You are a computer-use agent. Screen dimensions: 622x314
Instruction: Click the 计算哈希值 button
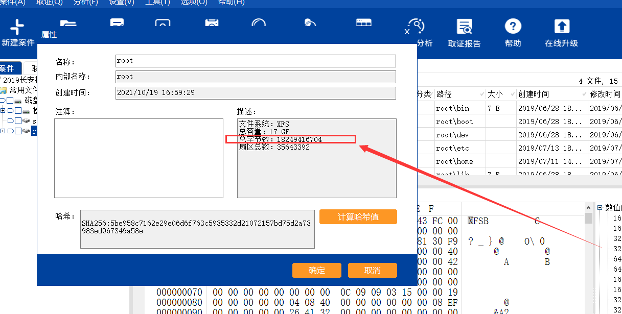(x=358, y=216)
